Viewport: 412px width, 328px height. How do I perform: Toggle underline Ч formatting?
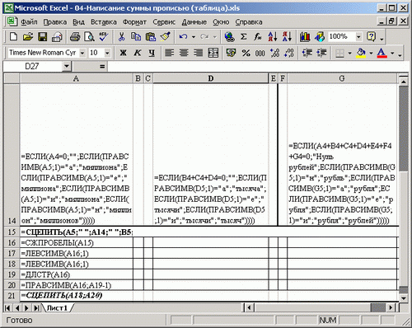tap(152, 53)
